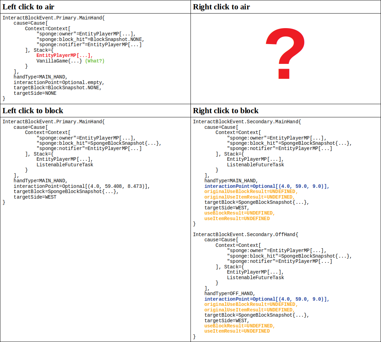Click 'targetSide=WEST' in the Left click to block cell
This screenshot has height=342, width=381.
coord(35,197)
